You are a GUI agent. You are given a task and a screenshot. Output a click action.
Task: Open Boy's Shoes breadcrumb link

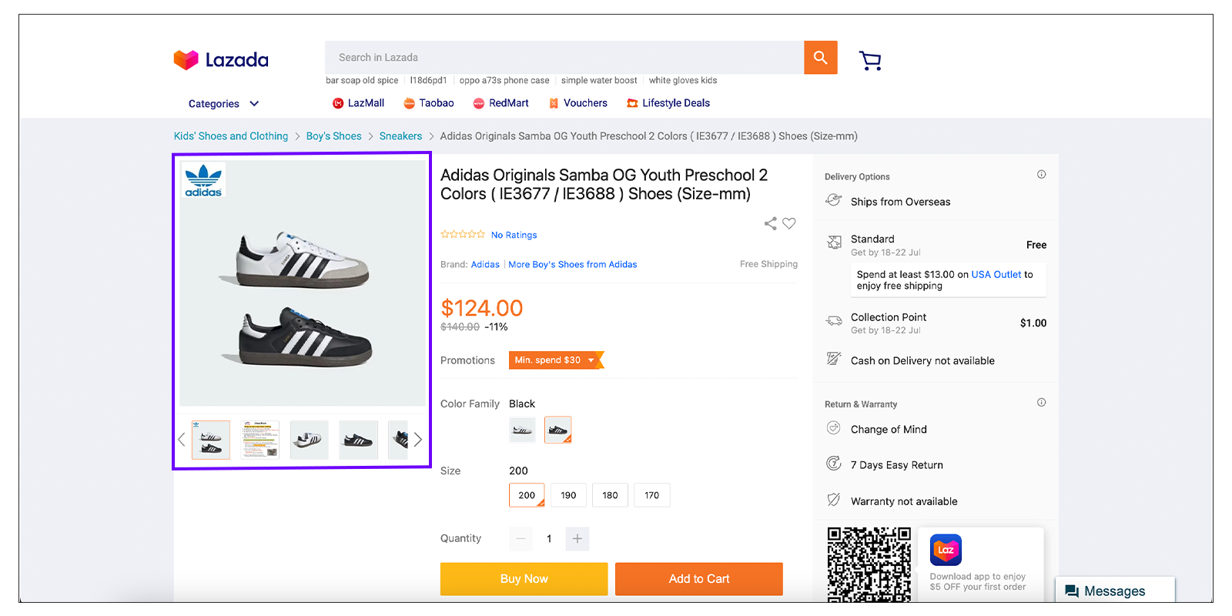tap(333, 136)
